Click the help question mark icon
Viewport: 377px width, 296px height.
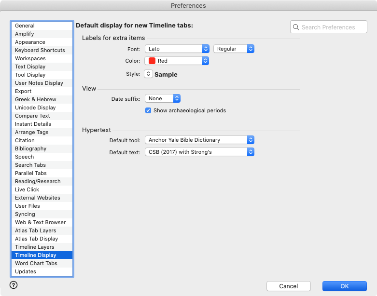pos(14,285)
